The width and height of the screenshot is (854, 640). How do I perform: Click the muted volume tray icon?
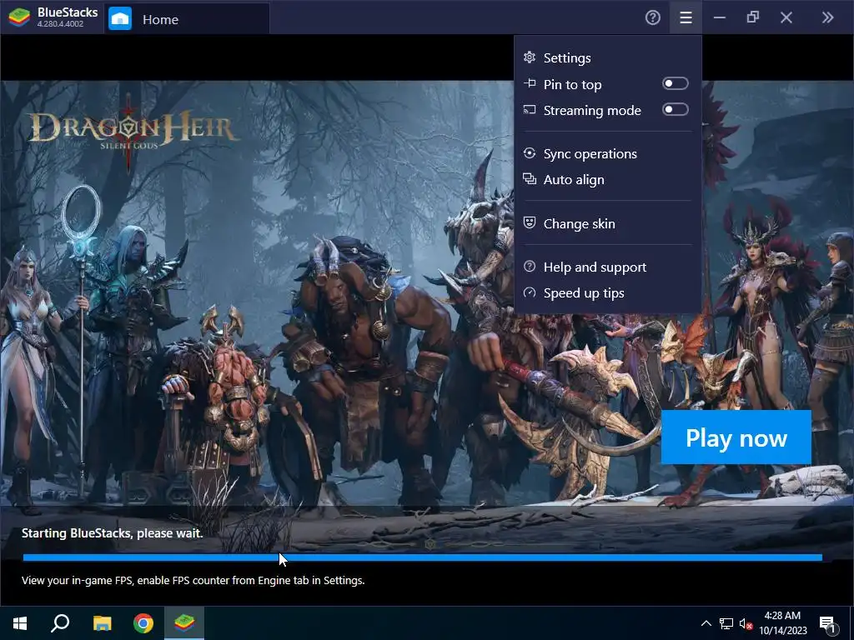(746, 623)
